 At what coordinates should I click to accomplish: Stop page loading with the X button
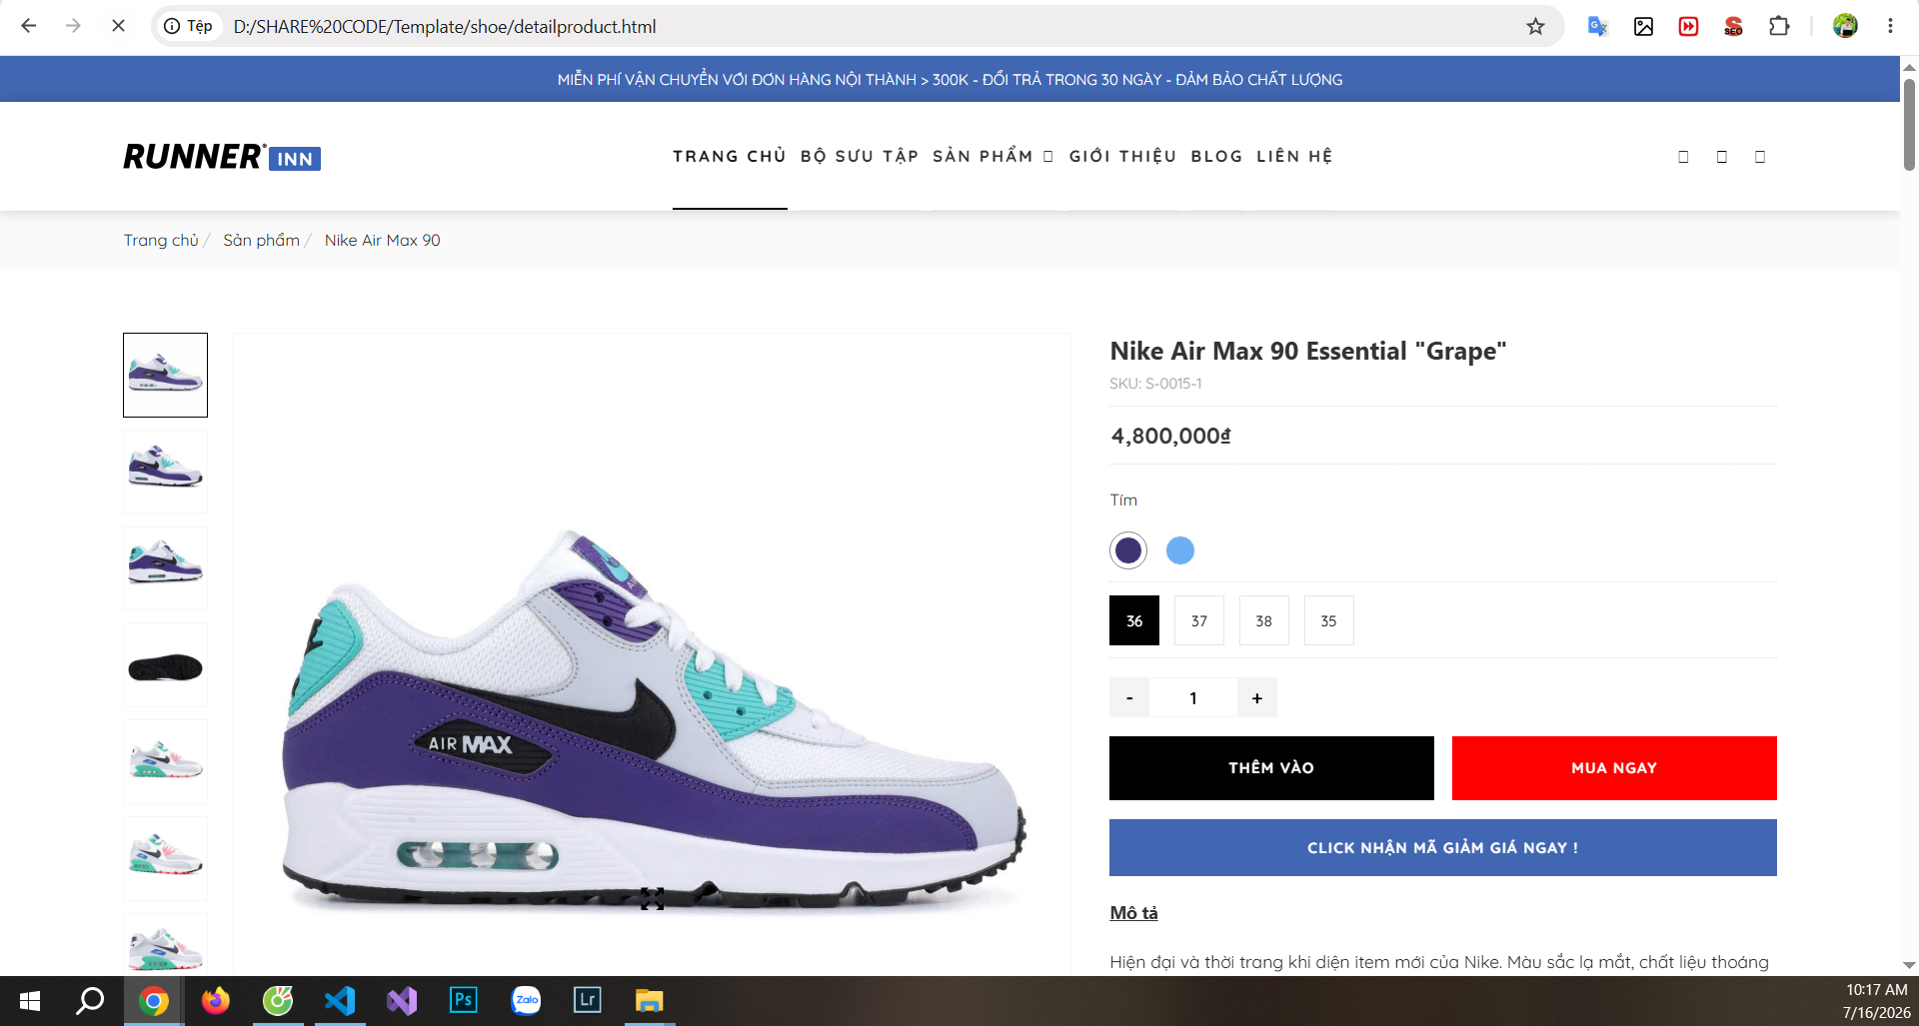[118, 26]
